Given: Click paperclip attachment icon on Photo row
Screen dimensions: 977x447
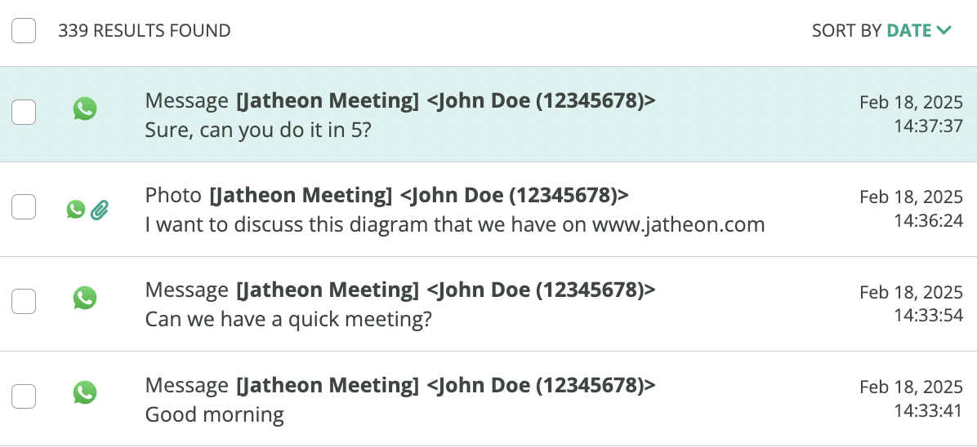Looking at the screenshot, I should [x=100, y=210].
